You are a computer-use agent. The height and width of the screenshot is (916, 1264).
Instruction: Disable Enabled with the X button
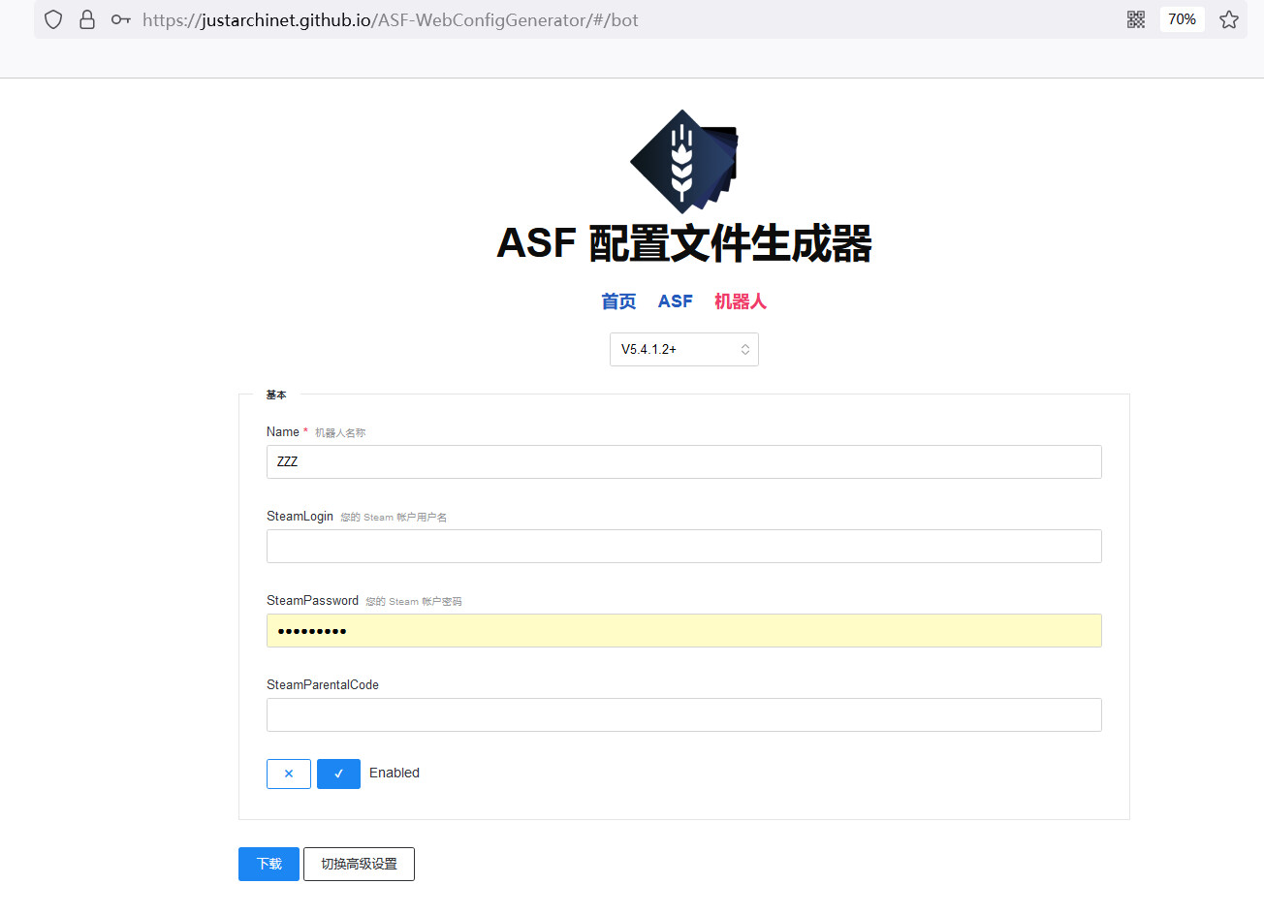[x=289, y=774]
